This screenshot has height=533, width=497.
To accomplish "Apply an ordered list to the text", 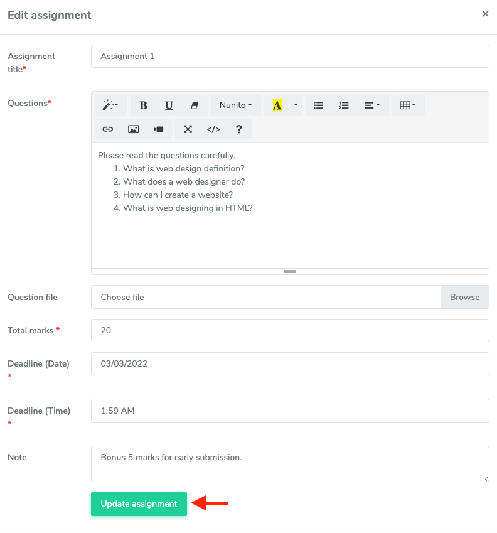I will click(344, 105).
